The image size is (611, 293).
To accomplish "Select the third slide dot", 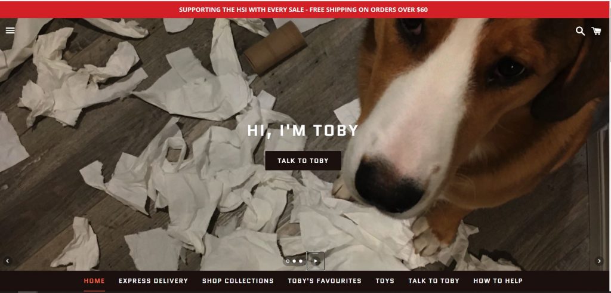I will 301,261.
